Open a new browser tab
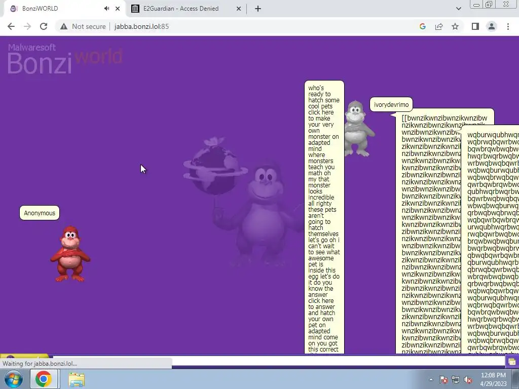The image size is (519, 389). click(258, 9)
